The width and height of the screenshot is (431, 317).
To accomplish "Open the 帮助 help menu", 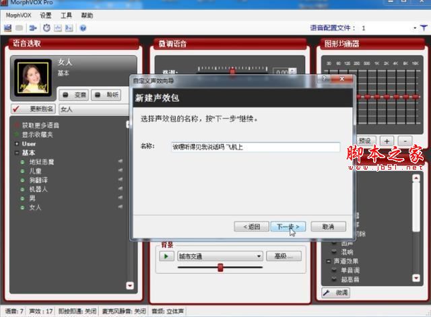I will coord(87,15).
